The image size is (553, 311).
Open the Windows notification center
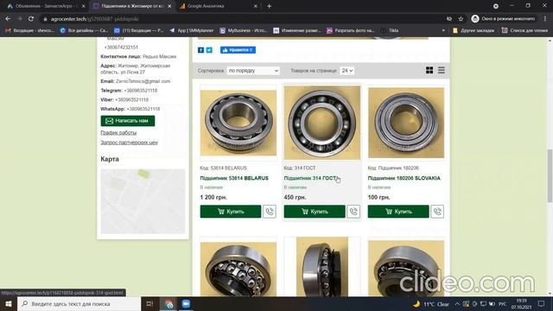click(x=542, y=303)
